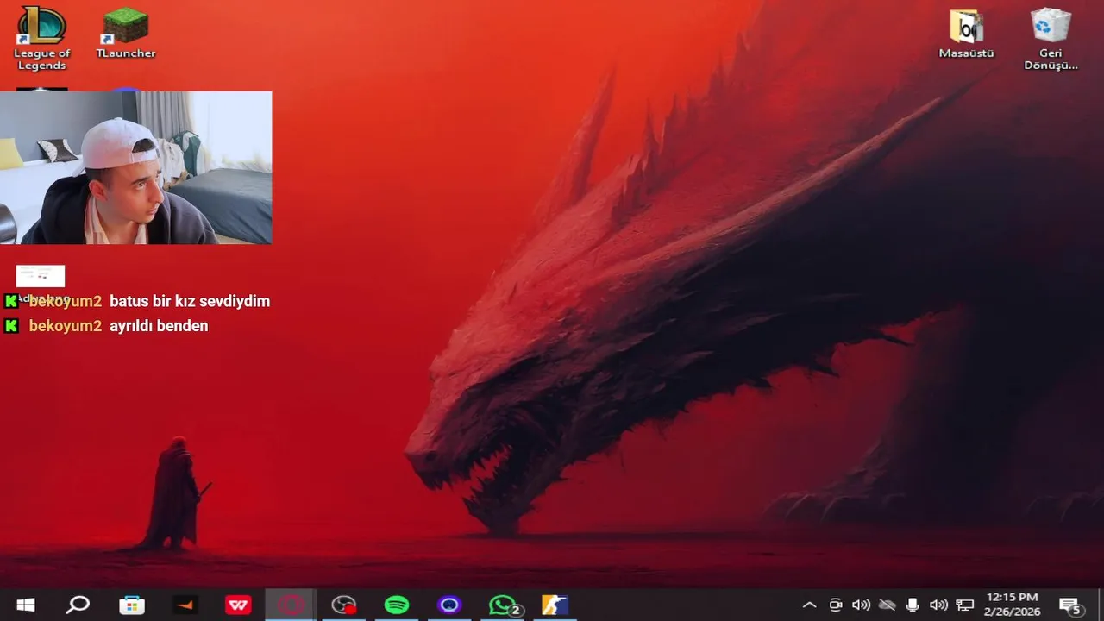Launch WPS Office from the taskbar
The height and width of the screenshot is (621, 1104).
point(238,605)
